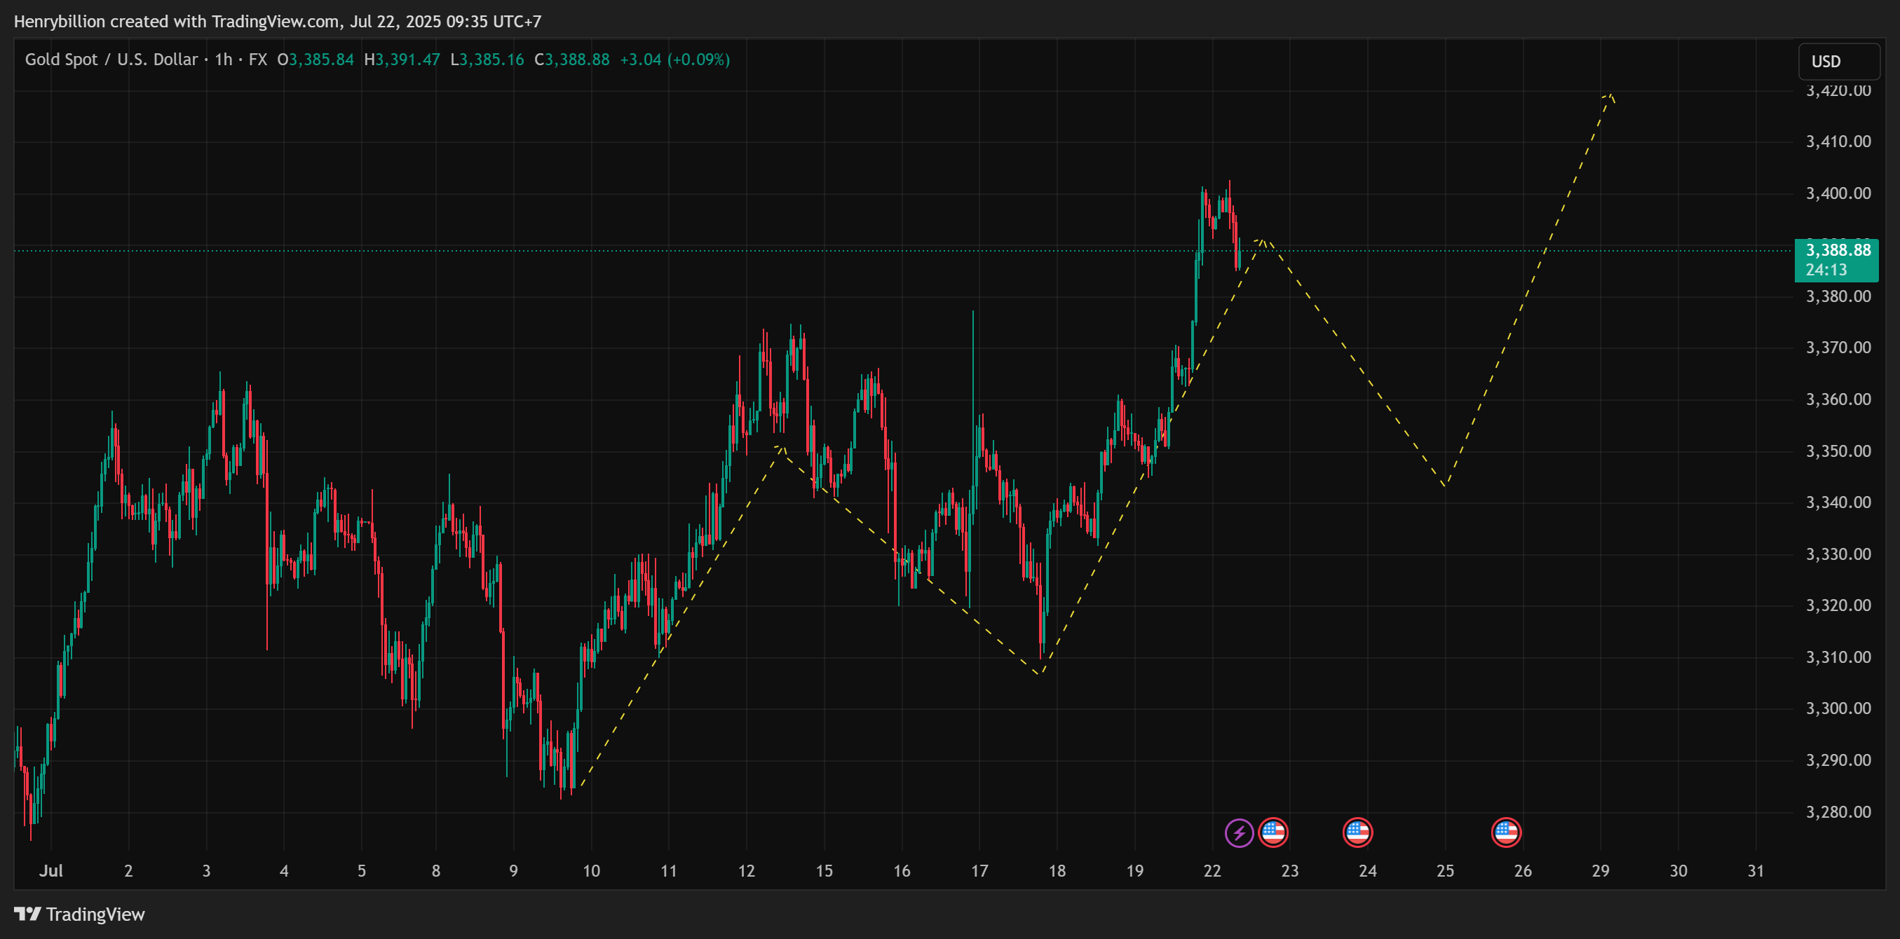Click the date 15 label on time axis
The image size is (1900, 939).
point(824,871)
